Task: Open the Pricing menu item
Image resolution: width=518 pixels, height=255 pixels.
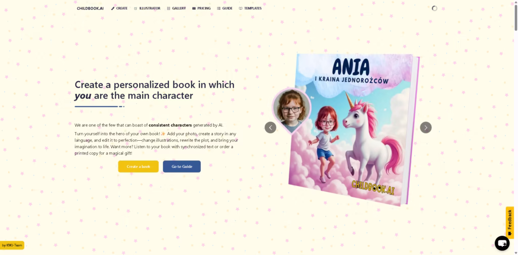Action: pos(201,9)
